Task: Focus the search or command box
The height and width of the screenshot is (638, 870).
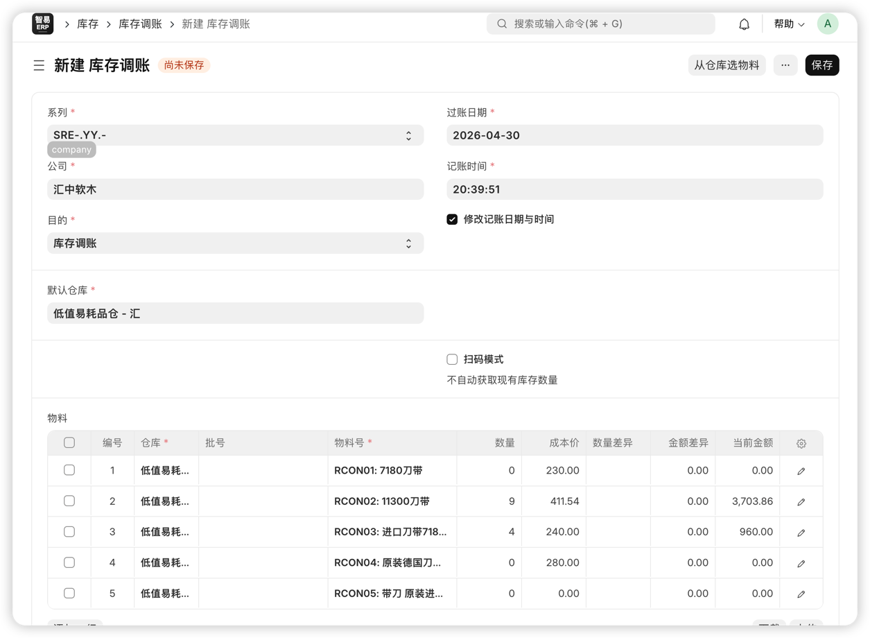Action: (x=601, y=24)
